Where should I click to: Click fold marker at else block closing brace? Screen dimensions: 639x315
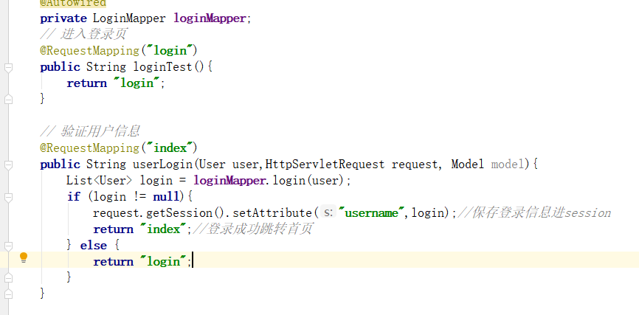[8, 277]
